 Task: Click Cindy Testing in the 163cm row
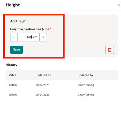coord(86,85)
